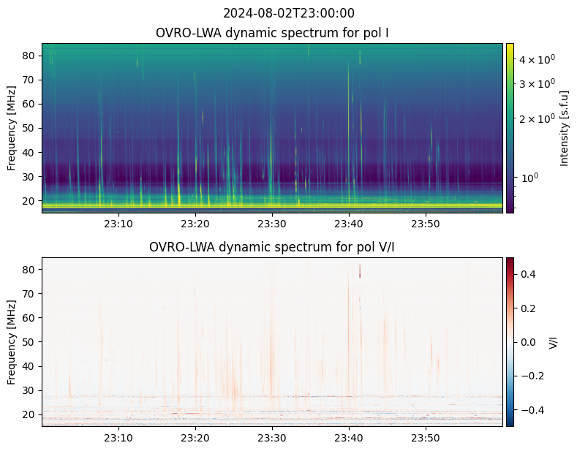Viewport: 577px width, 451px height.
Task: Click the figure title timestamp 2024-08-02T23:00:00
Action: [x=288, y=13]
